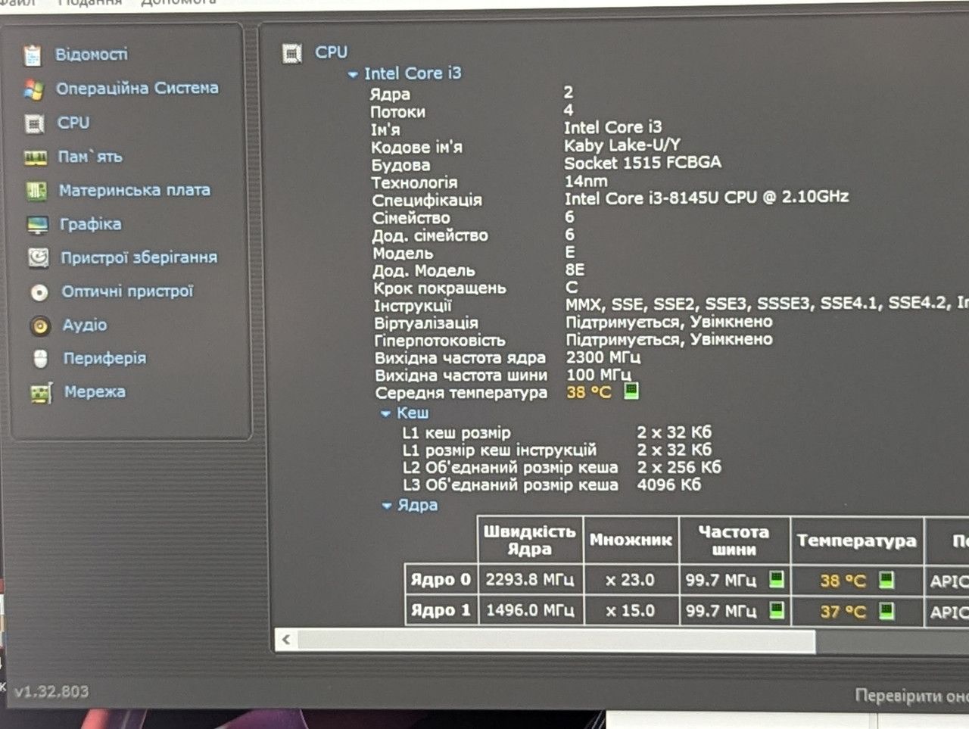Screen dimensions: 969x729
Task: Click the Перевірити оновлення link
Action: point(911,695)
